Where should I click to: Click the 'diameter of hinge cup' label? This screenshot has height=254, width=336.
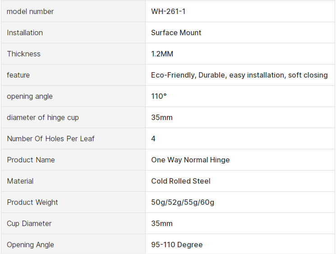click(43, 117)
